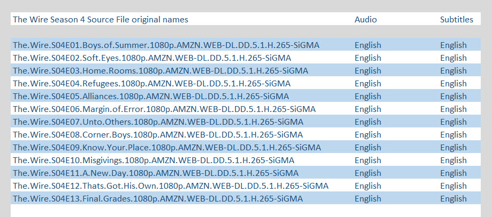Select the S04E01 Boys.of.Summer file name

click(166, 45)
